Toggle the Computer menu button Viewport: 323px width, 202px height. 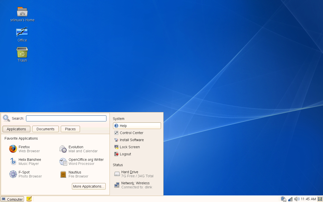(x=12, y=199)
